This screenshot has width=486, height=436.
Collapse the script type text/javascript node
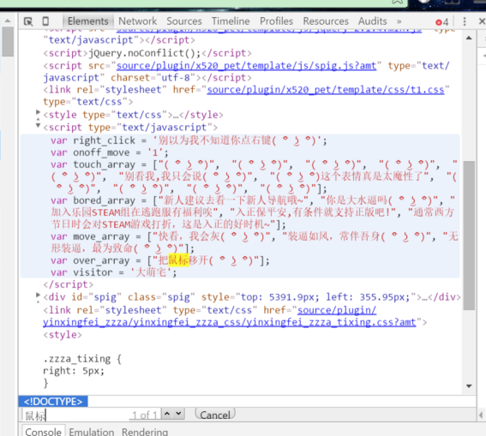tap(38, 125)
